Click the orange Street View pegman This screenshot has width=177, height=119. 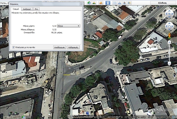169,35
